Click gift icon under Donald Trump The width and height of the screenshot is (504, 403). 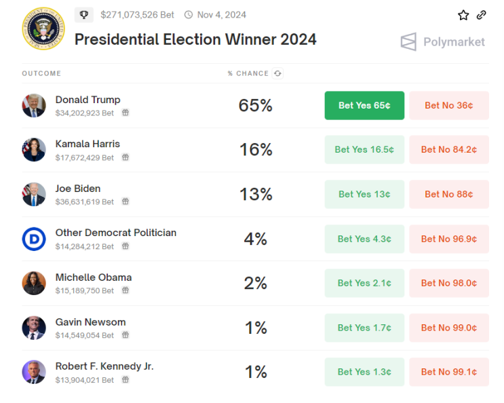pyautogui.click(x=125, y=113)
